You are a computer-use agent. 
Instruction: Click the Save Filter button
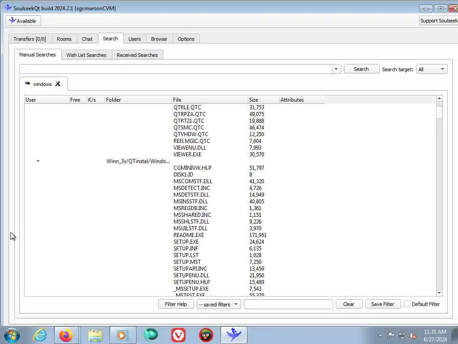click(383, 304)
